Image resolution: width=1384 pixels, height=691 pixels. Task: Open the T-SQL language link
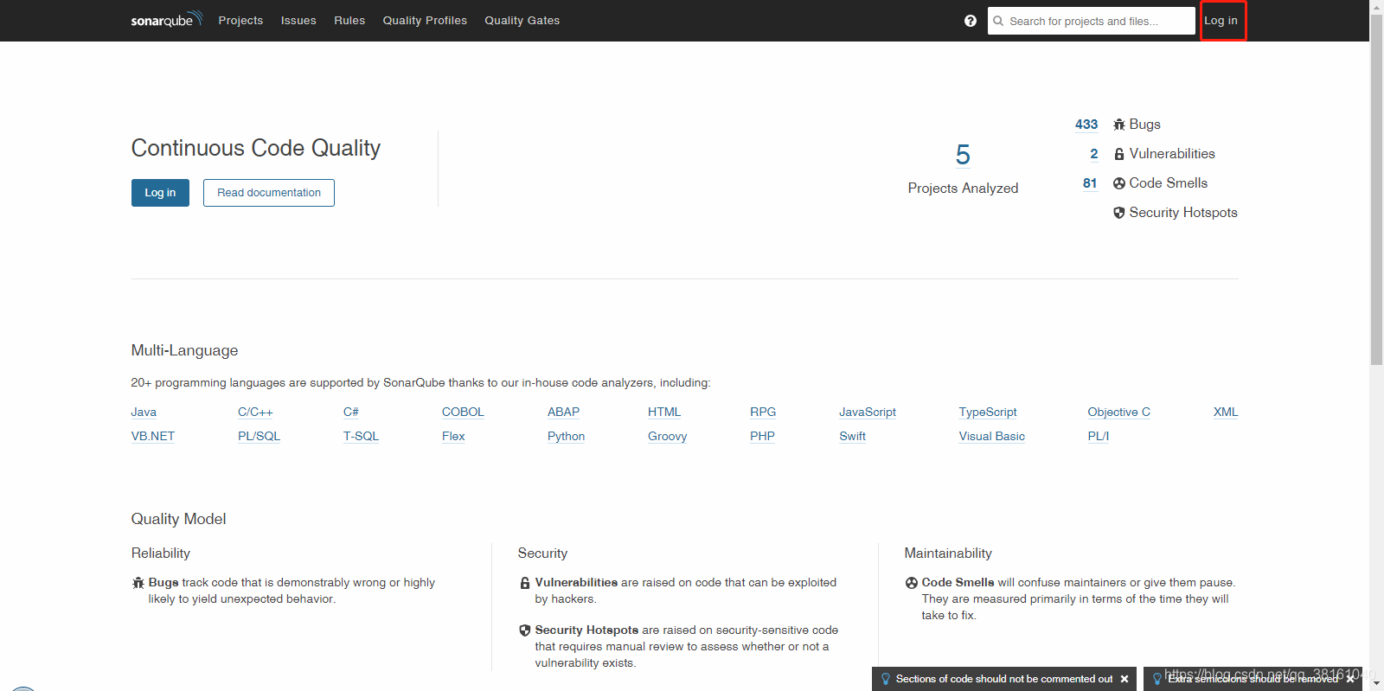[x=362, y=437]
